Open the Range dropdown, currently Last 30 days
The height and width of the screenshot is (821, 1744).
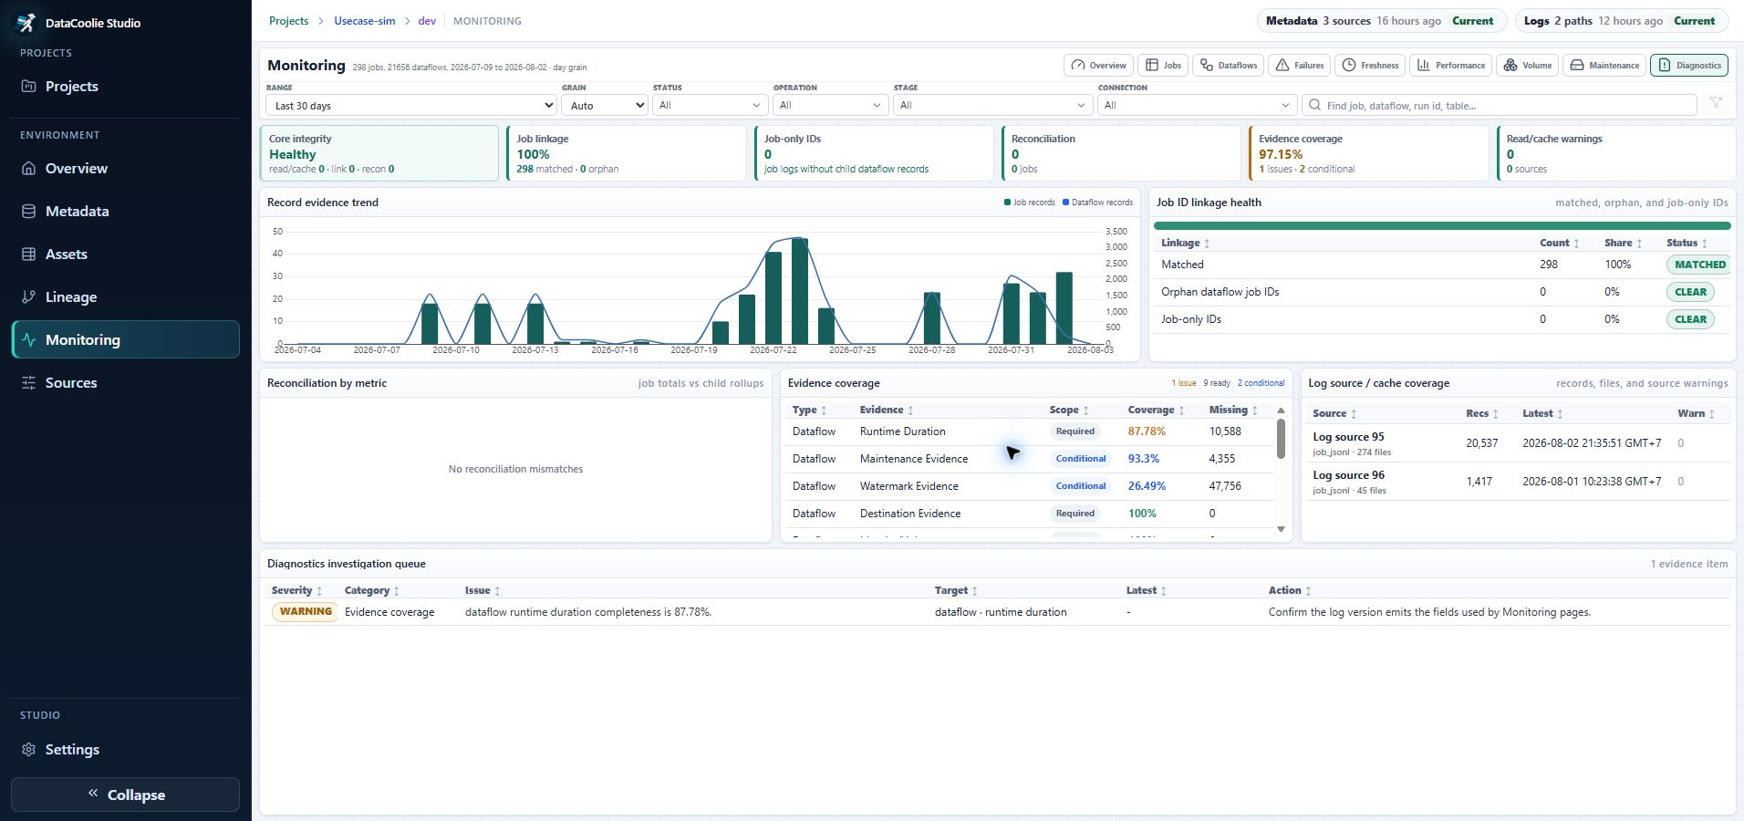point(411,106)
